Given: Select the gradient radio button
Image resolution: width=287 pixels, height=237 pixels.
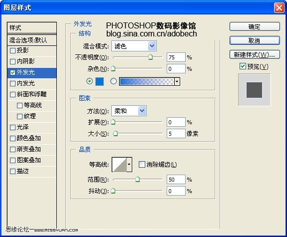Looking at the screenshot, I should pos(113,81).
